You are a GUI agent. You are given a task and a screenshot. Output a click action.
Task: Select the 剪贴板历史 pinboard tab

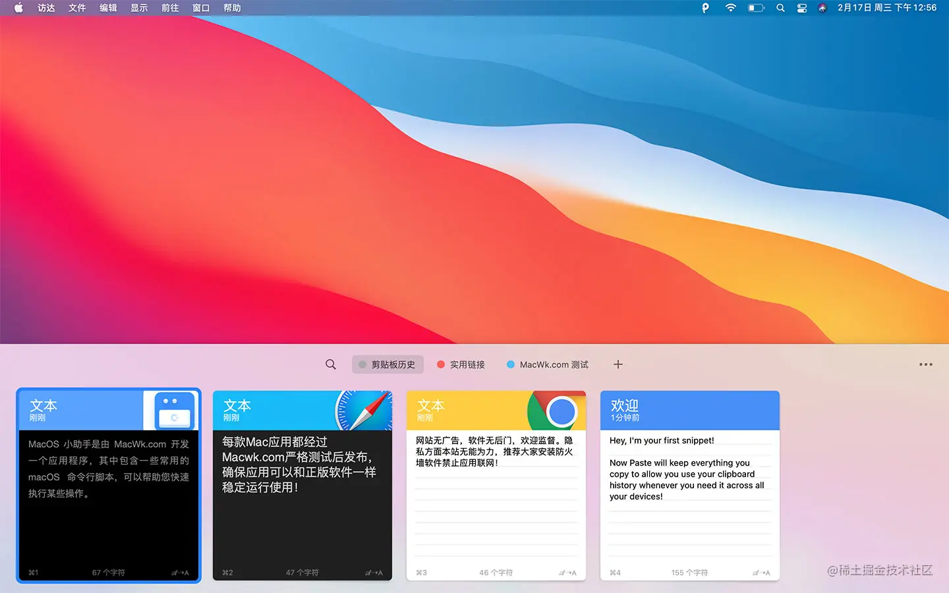(x=388, y=364)
